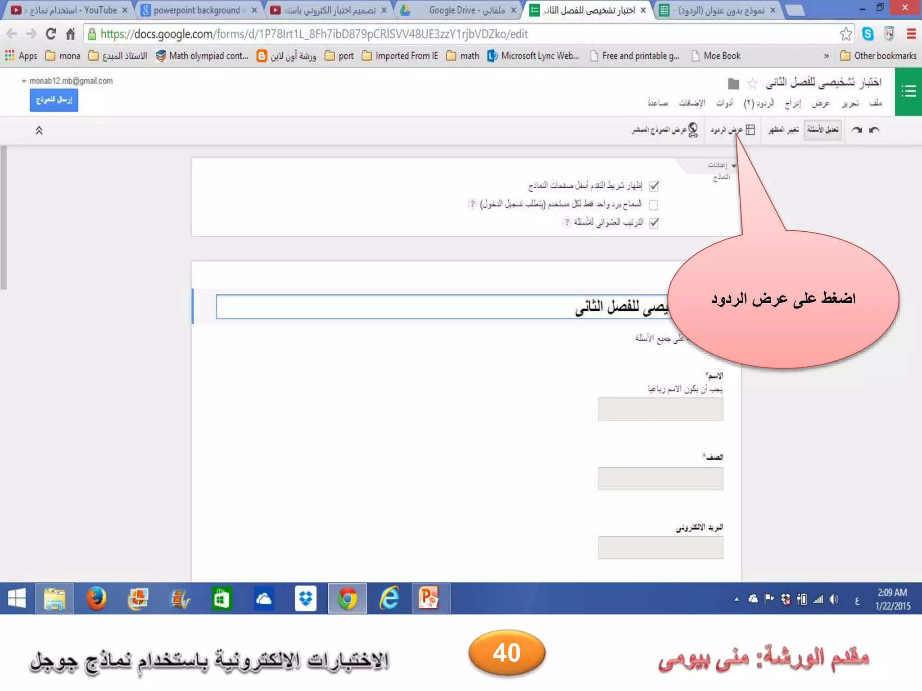
Task: Open the Chrome hamburger menu
Action: [911, 34]
